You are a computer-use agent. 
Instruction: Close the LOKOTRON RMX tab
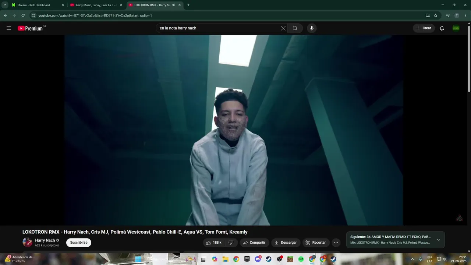[180, 5]
